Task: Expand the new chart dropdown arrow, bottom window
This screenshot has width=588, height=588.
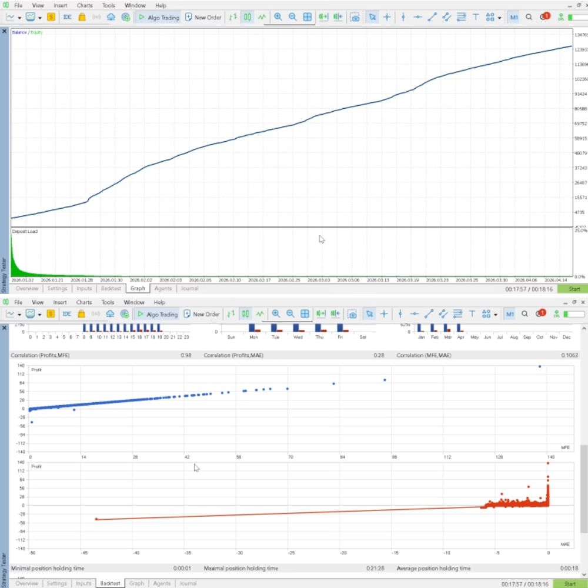Action: (19, 315)
